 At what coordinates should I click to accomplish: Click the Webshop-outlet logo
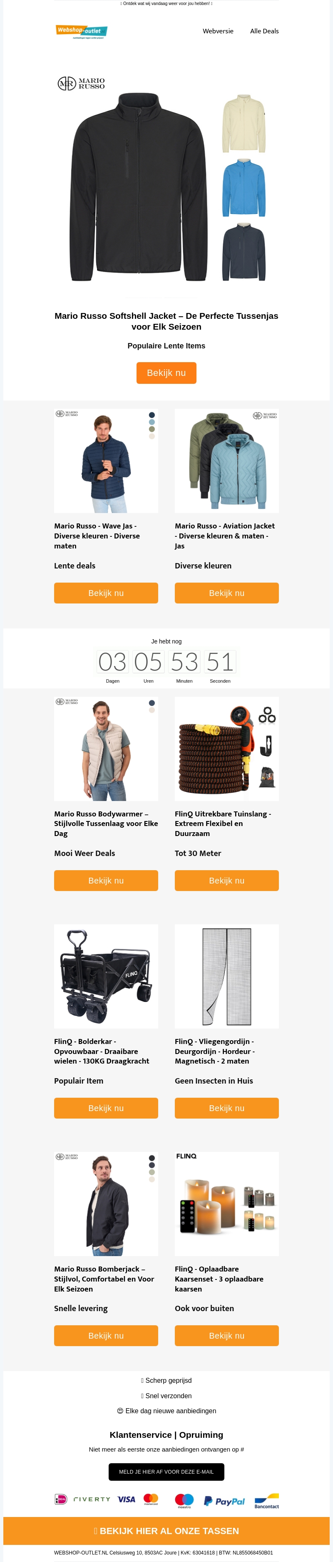tap(81, 32)
